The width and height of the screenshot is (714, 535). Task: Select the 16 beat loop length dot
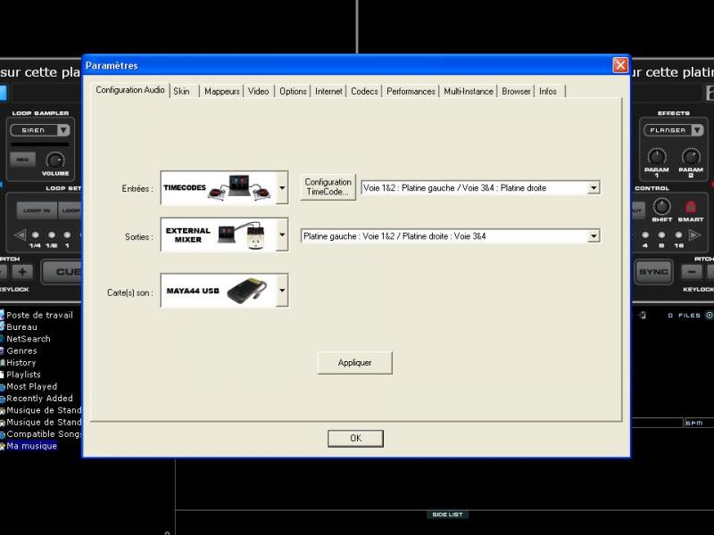pyautogui.click(x=678, y=235)
